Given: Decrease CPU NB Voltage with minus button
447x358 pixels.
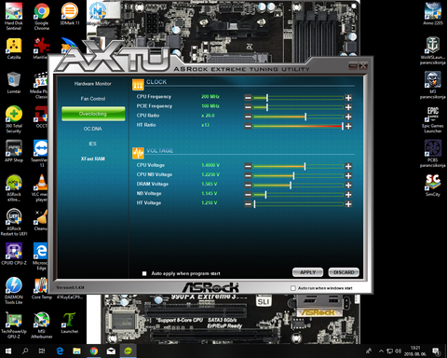Looking at the screenshot, I should 248,175.
